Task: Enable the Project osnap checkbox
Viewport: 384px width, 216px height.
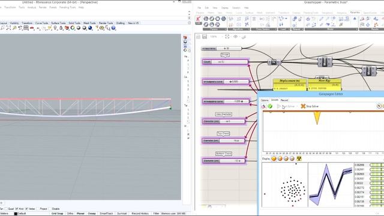Action: click(x=38, y=209)
